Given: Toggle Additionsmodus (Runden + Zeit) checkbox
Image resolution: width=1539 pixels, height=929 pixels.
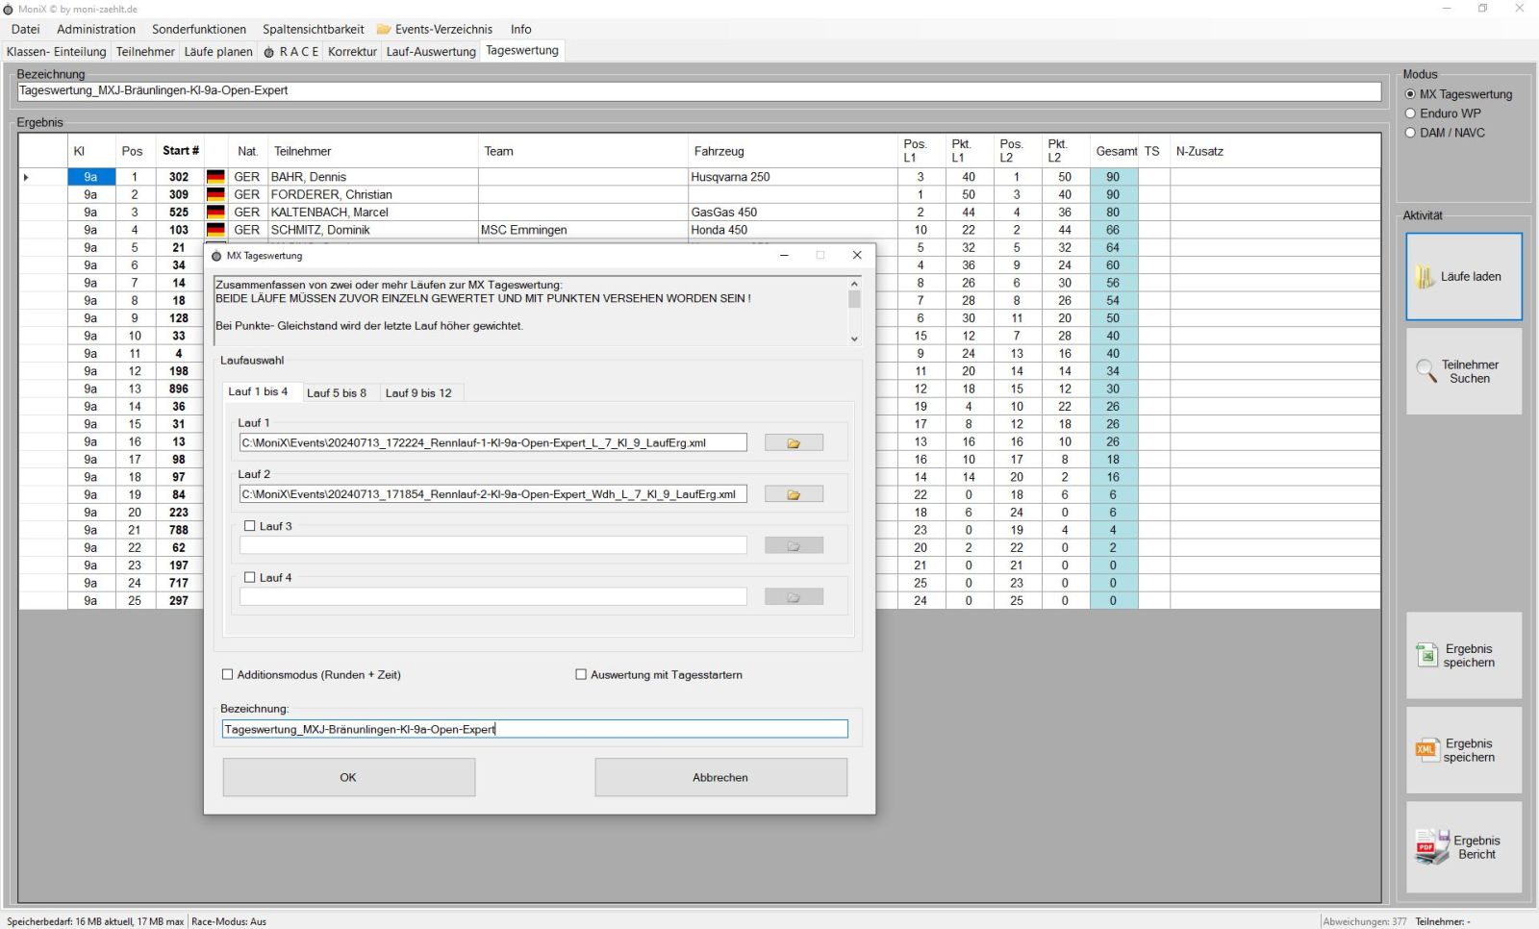Looking at the screenshot, I should coord(228,675).
